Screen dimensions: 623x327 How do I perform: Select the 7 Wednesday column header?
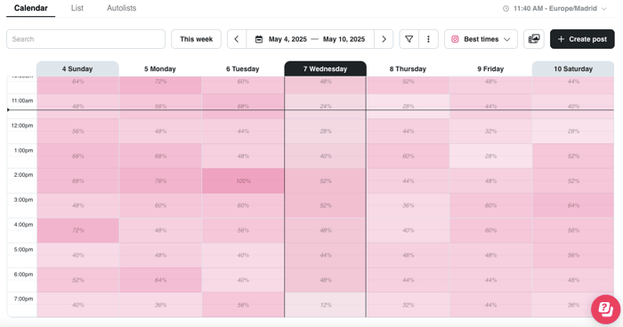pos(326,68)
